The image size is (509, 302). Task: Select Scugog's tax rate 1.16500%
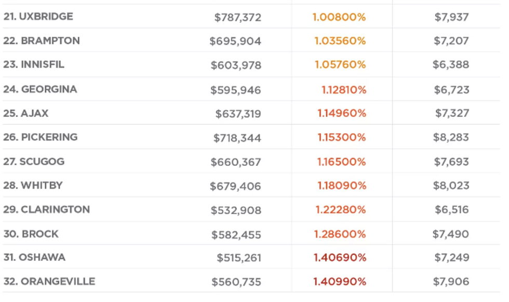click(x=342, y=162)
